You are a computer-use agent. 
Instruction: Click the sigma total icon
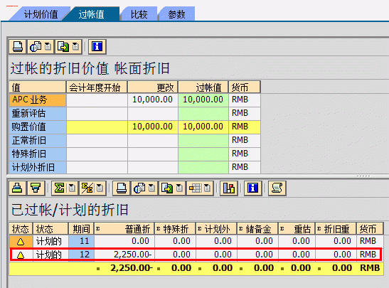click(59, 188)
